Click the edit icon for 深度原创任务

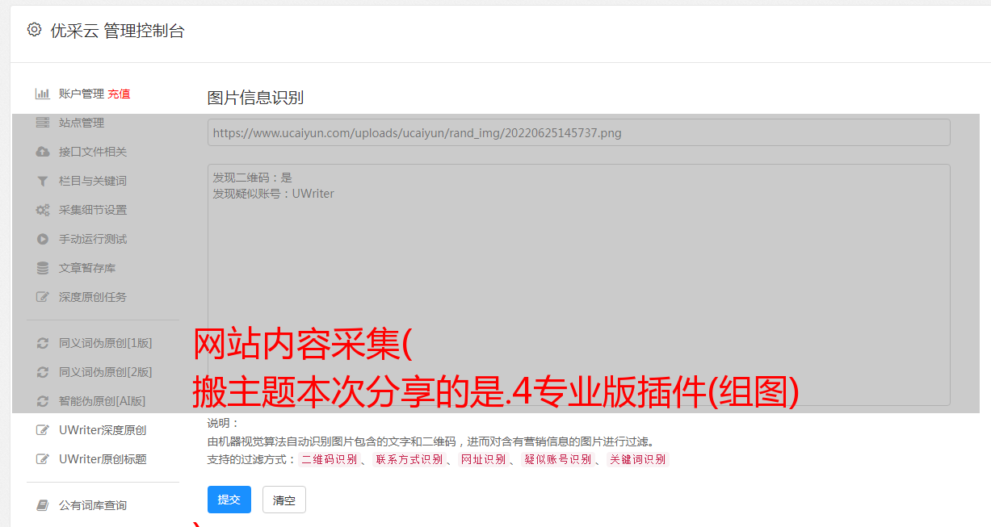[x=43, y=297]
